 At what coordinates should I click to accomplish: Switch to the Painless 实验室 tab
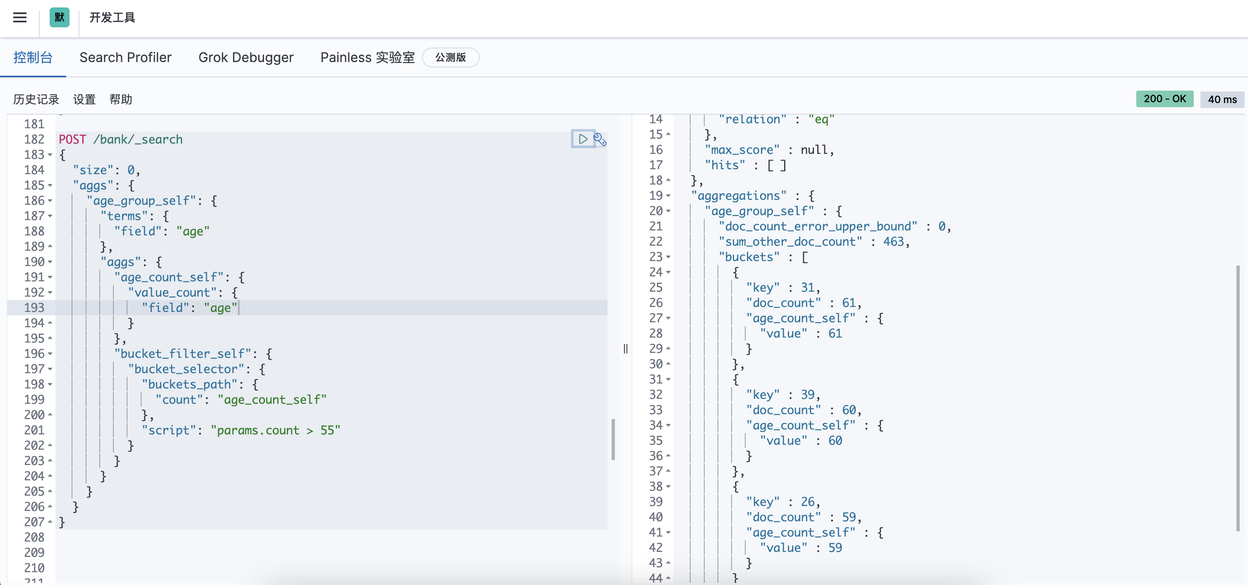click(367, 57)
